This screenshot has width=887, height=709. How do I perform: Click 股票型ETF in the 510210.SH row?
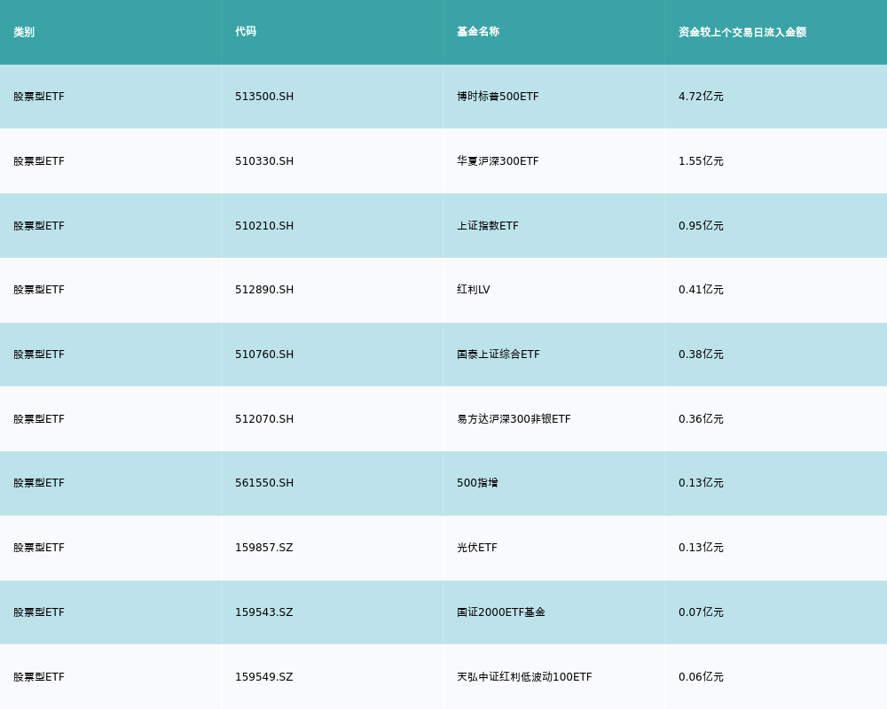pyautogui.click(x=39, y=226)
